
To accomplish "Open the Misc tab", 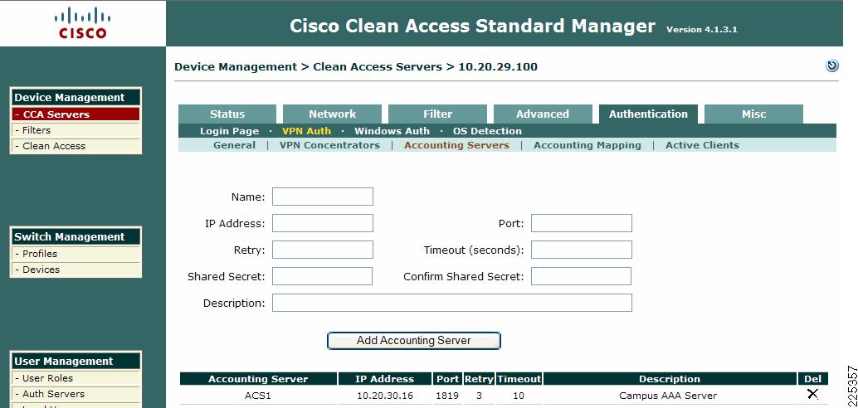I will coord(753,114).
